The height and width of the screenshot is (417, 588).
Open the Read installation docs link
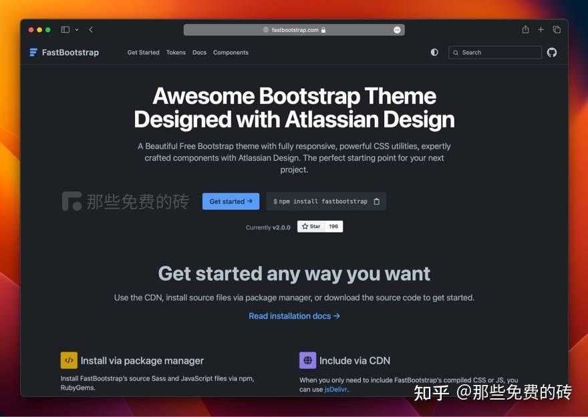coord(294,316)
